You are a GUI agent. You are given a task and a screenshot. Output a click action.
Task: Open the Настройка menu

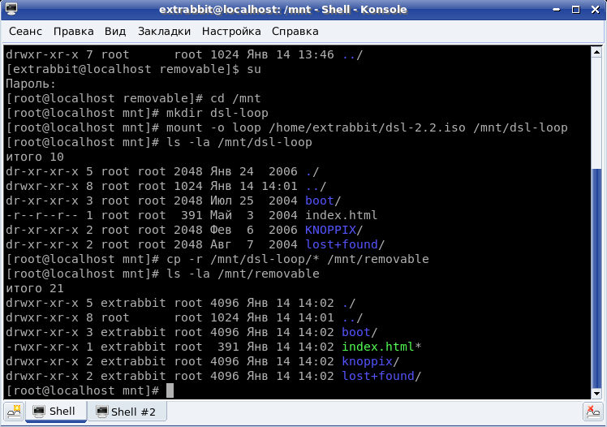[231, 32]
